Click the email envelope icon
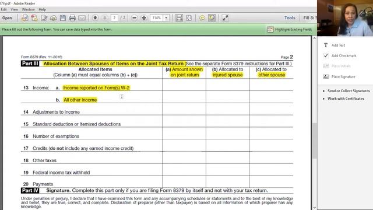This screenshot has height=210, width=373. point(82,18)
